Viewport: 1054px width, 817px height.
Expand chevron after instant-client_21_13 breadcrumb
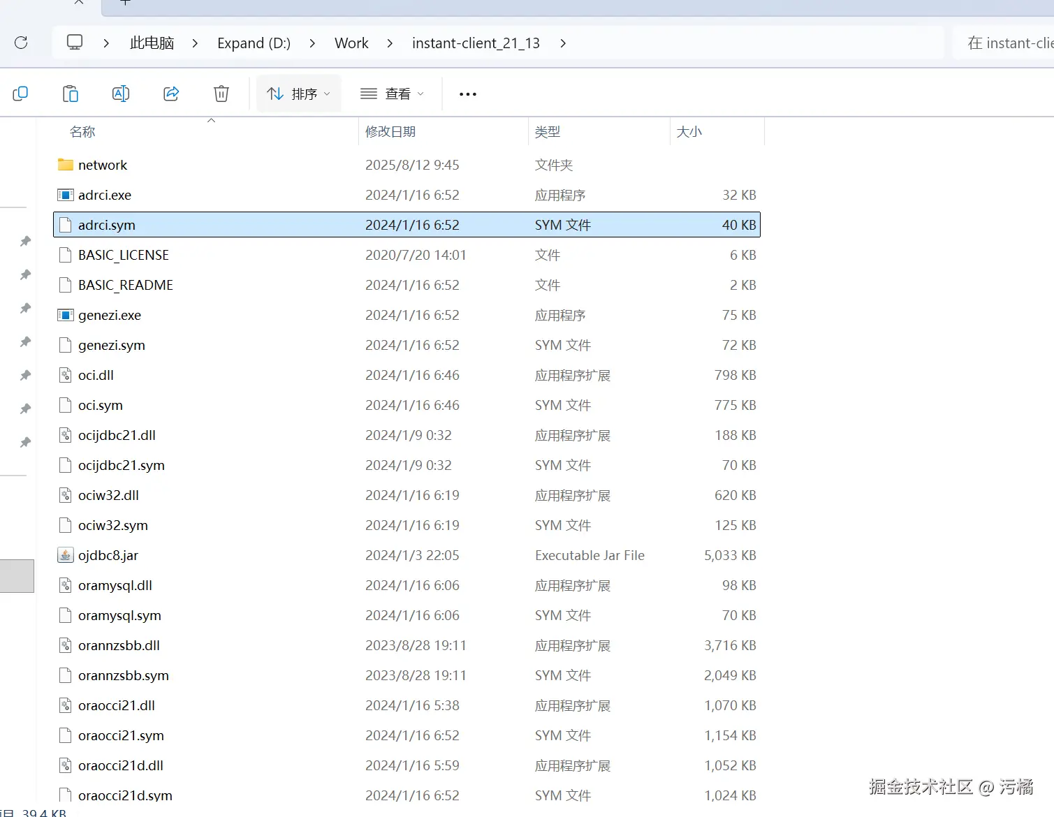click(x=563, y=43)
